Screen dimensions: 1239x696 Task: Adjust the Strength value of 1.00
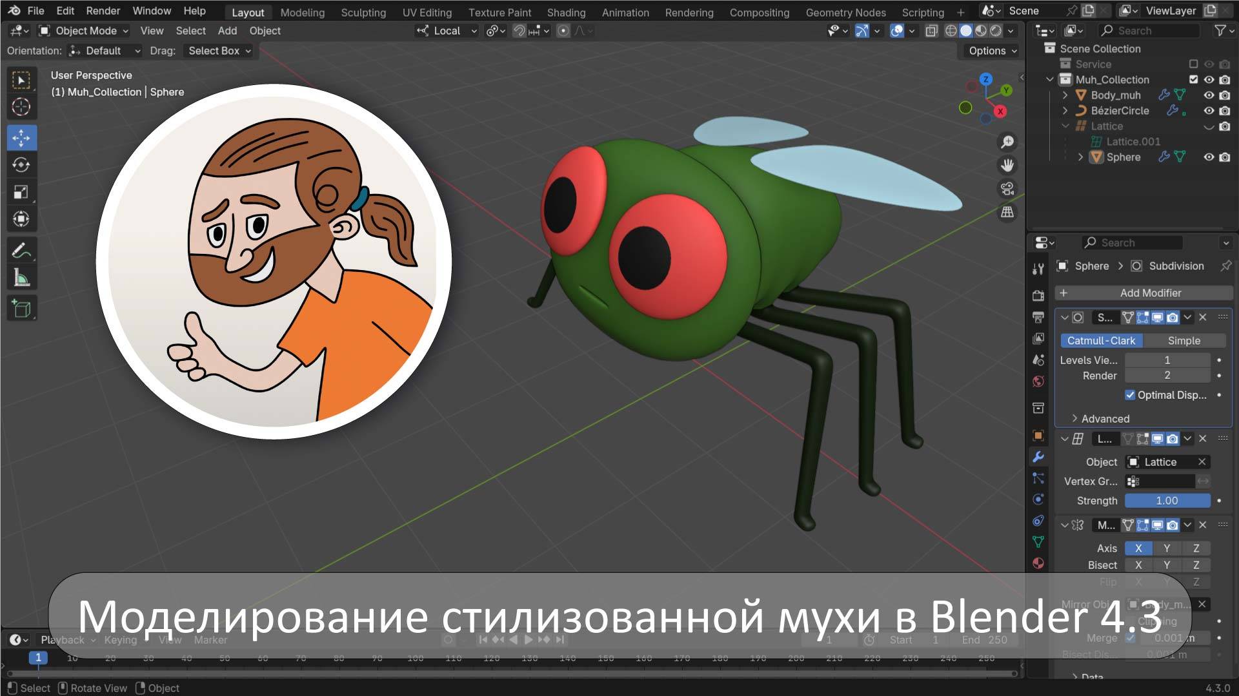1167,501
